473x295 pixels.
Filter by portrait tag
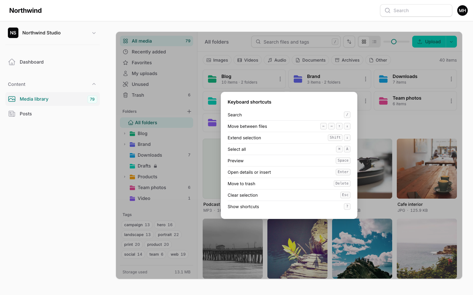point(168,235)
